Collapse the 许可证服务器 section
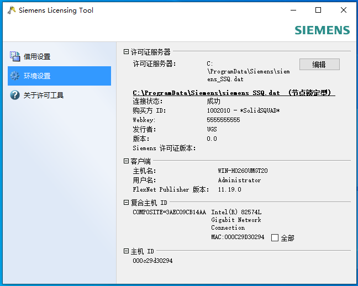Viewport: 358px width, 286px height. (x=126, y=51)
